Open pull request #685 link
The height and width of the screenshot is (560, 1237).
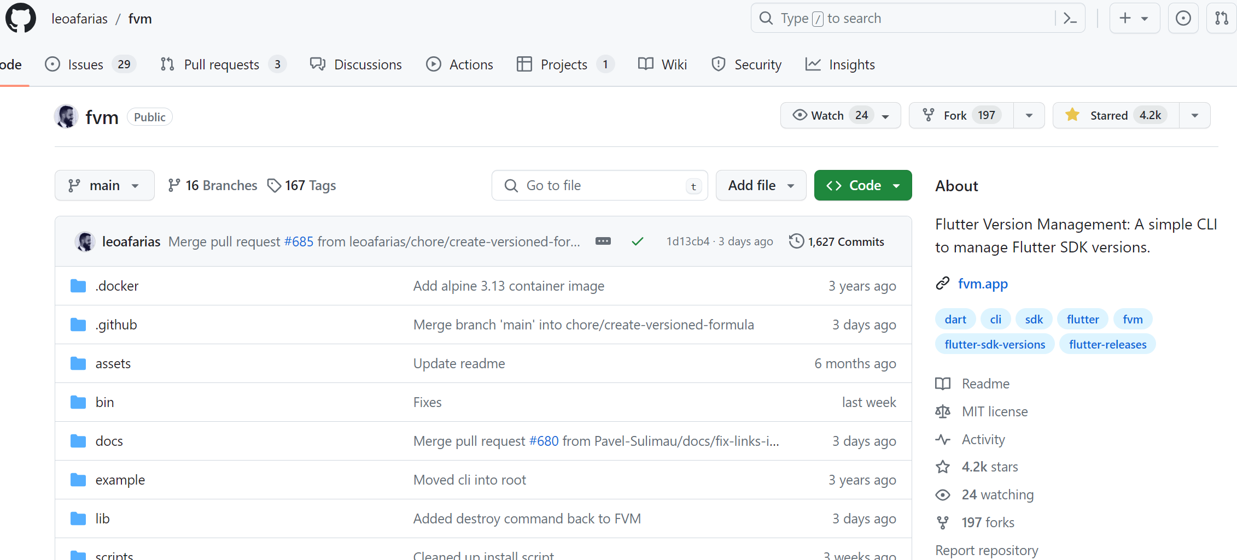[299, 241]
